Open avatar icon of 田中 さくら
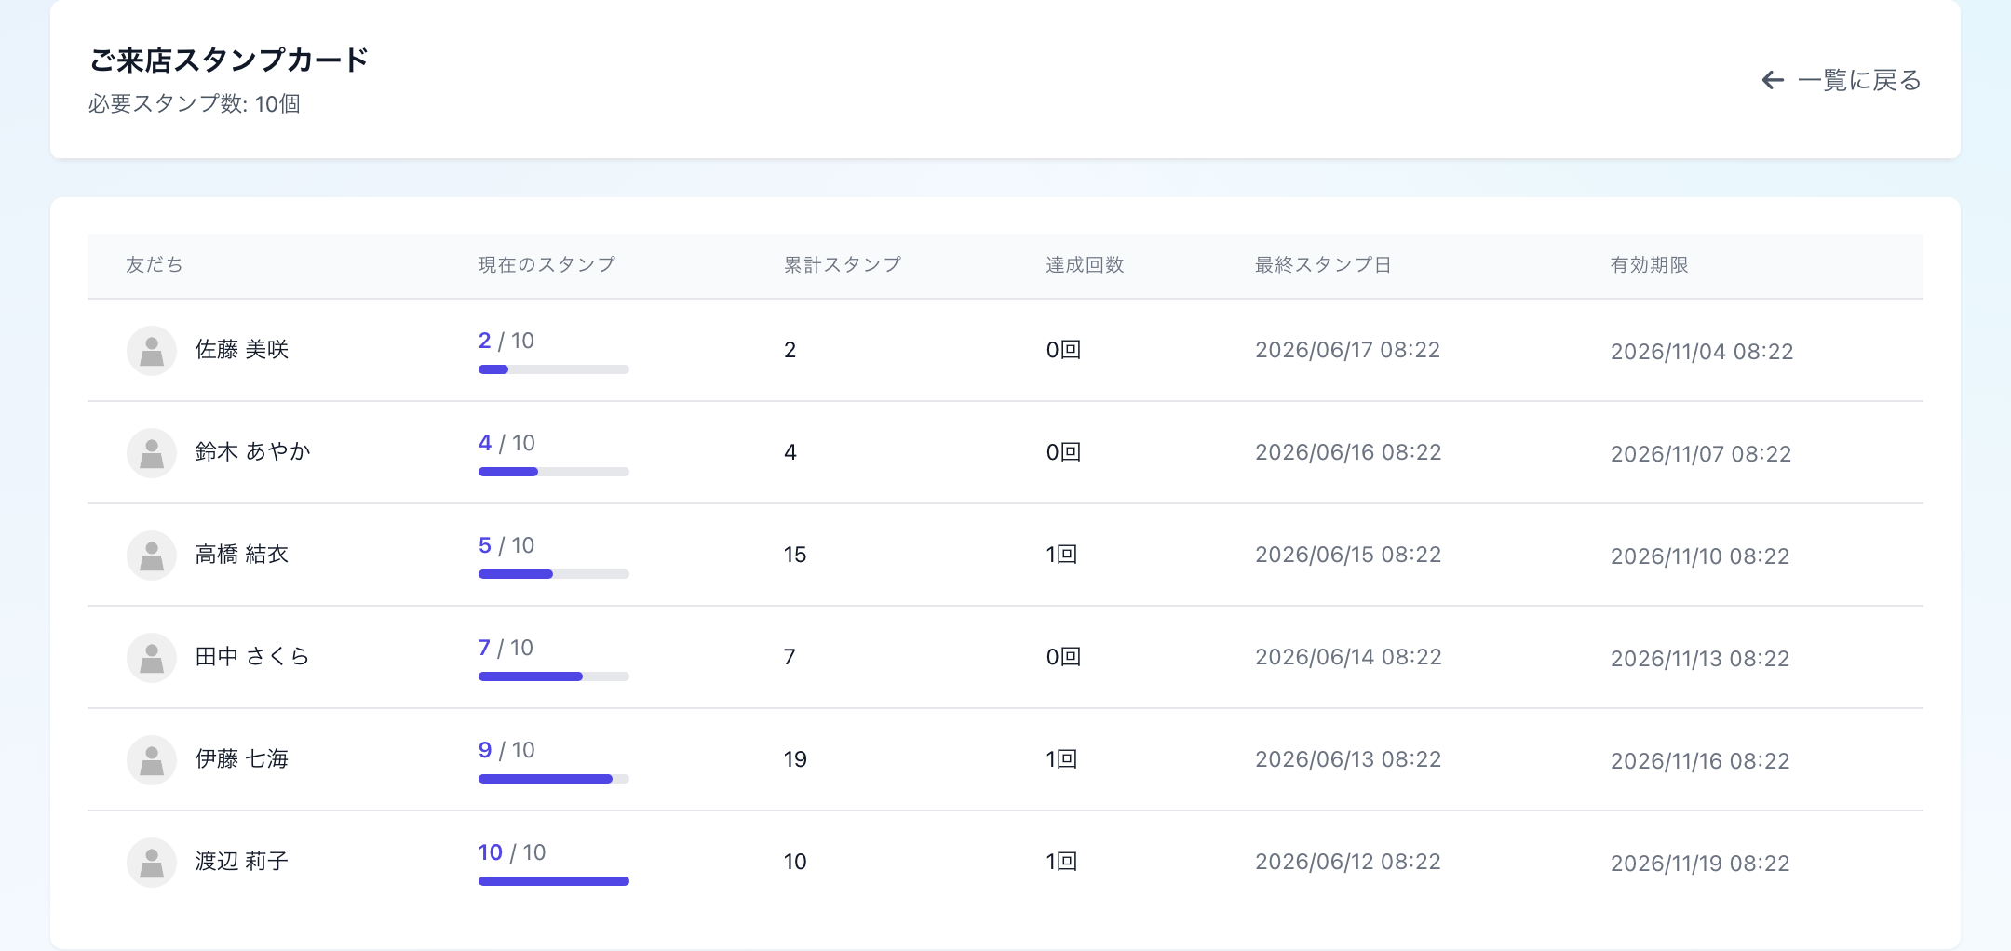 152,658
